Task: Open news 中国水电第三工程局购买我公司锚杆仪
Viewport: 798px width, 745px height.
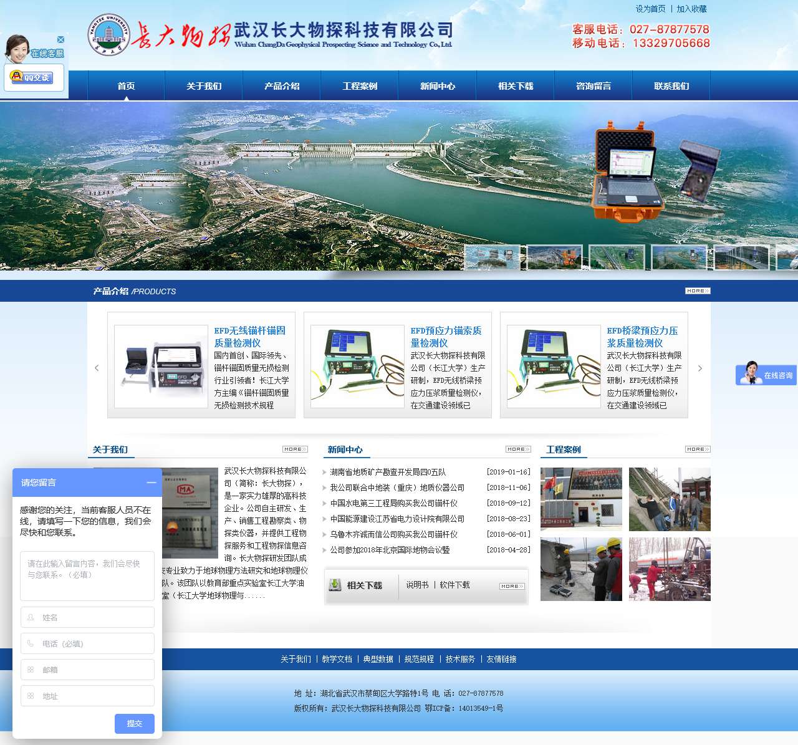Action: [x=394, y=504]
